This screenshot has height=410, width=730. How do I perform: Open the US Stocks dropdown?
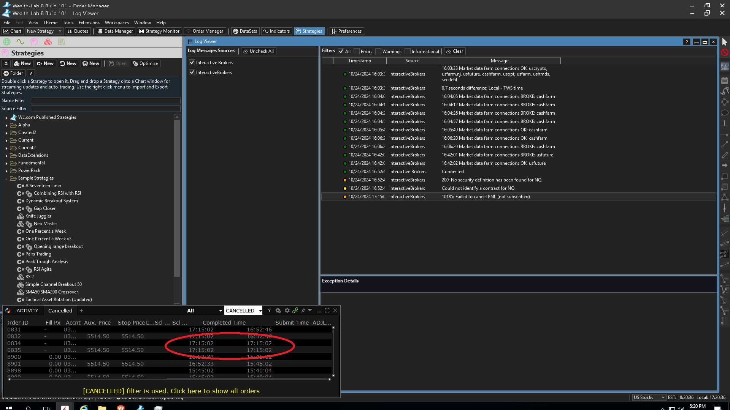(649, 397)
